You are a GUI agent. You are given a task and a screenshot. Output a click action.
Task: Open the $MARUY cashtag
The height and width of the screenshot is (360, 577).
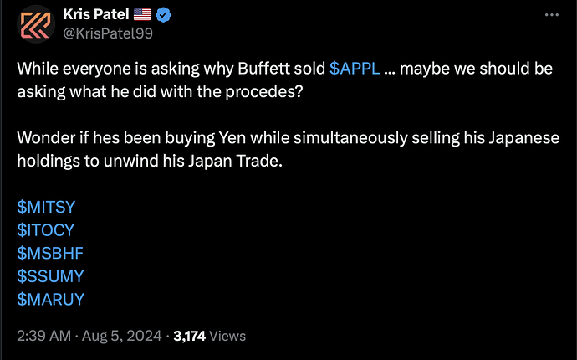coord(51,299)
